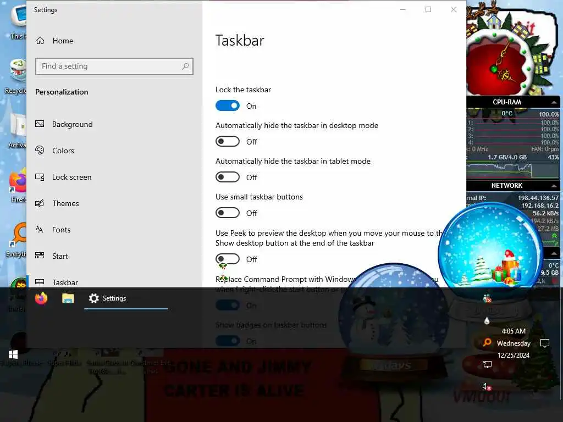
Task: Click the water drop tray icon
Action: tap(487, 320)
